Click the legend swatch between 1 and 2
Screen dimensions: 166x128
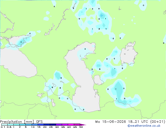pos(16,125)
